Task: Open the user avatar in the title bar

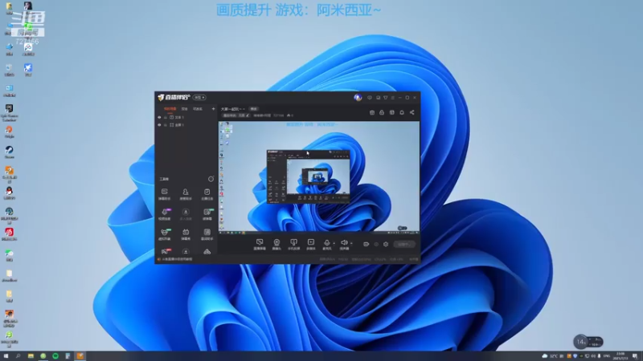Action: click(x=358, y=97)
